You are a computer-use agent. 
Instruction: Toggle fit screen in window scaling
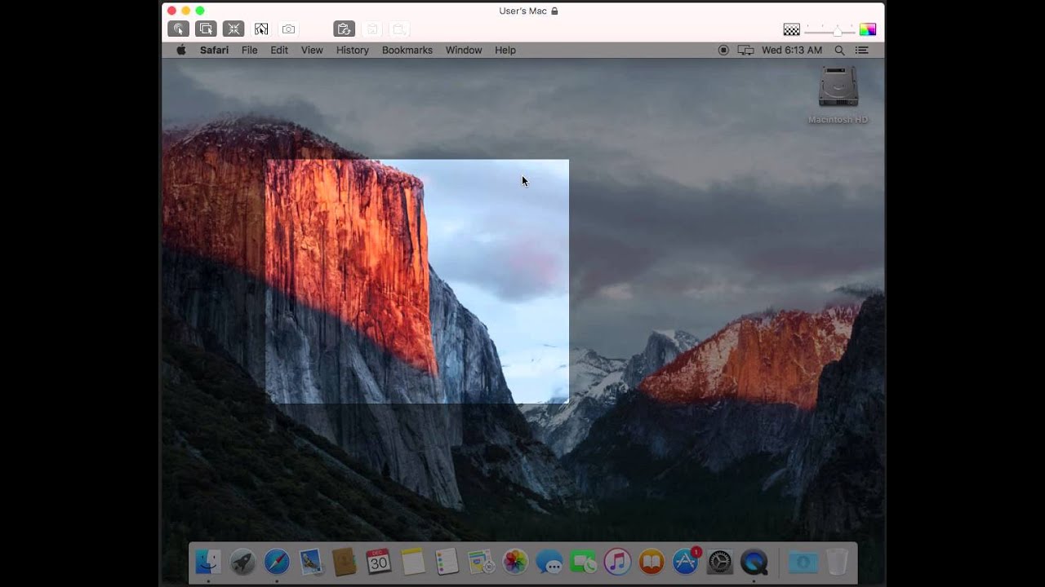tap(233, 29)
